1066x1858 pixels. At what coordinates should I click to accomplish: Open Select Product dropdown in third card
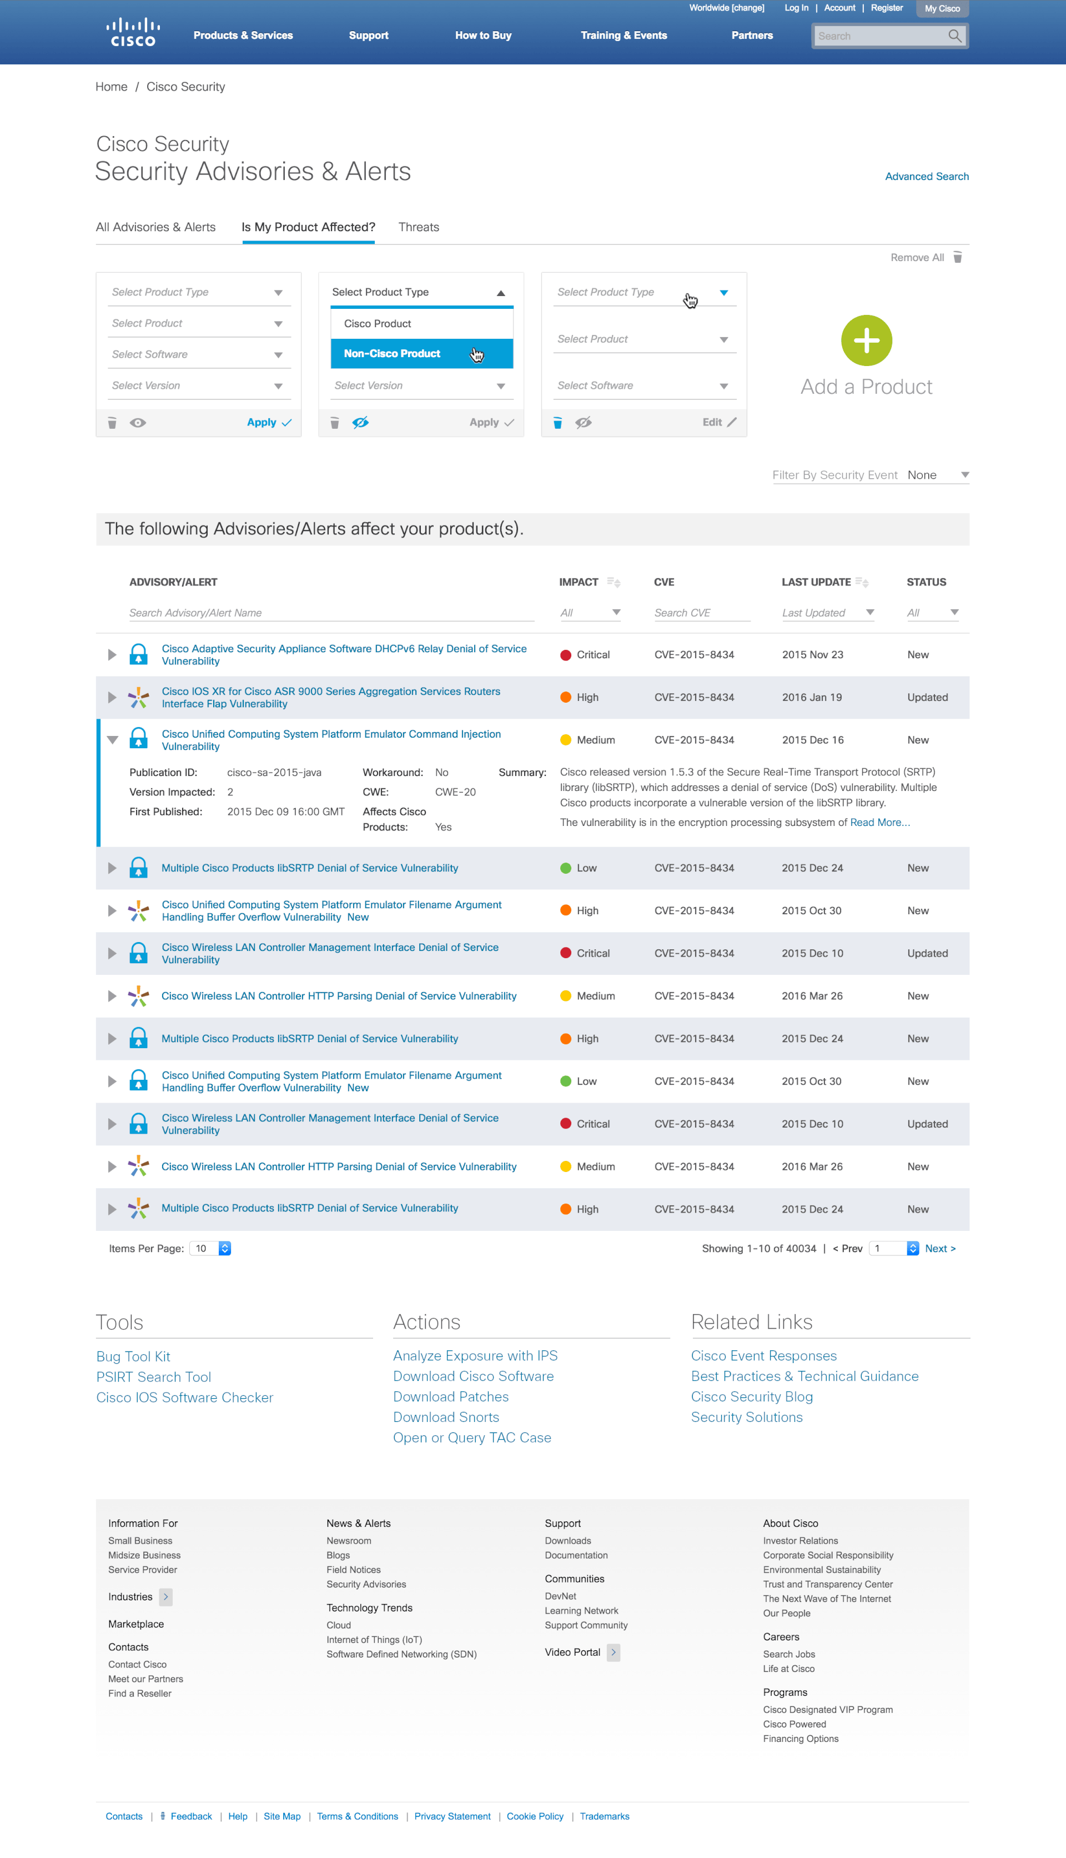644,339
